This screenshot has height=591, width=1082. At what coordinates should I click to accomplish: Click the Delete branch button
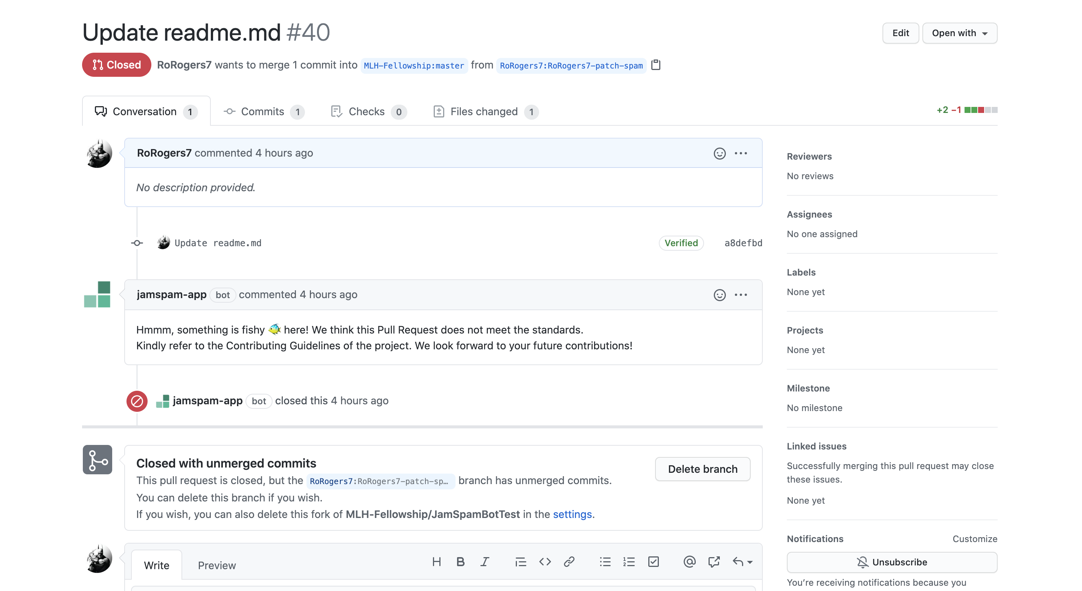tap(702, 469)
